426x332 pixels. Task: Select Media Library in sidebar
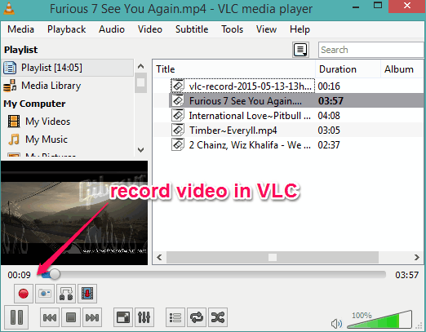click(x=68, y=86)
